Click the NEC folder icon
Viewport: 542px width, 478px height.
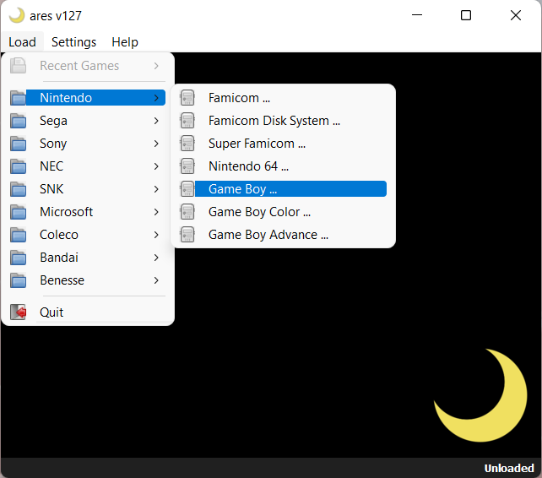(18, 166)
